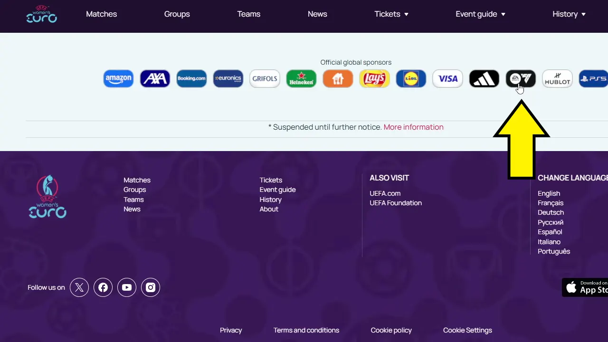Click the Women's Euro logo in header

41,14
